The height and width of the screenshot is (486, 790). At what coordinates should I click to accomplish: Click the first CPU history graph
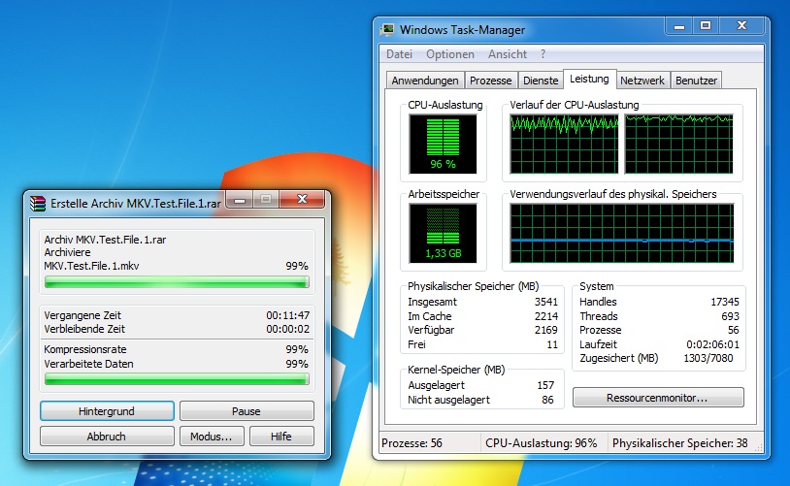(x=564, y=144)
